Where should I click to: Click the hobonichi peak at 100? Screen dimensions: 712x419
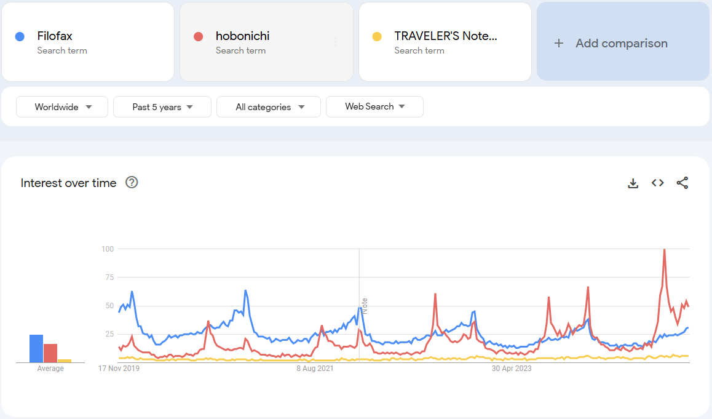[x=664, y=250]
